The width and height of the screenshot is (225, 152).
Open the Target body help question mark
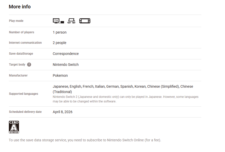29,65
